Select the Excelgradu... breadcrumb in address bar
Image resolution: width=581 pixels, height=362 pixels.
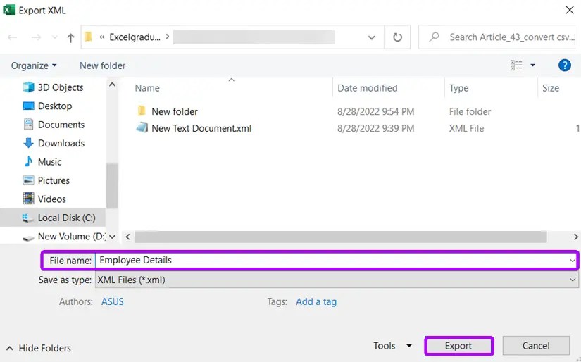point(135,37)
